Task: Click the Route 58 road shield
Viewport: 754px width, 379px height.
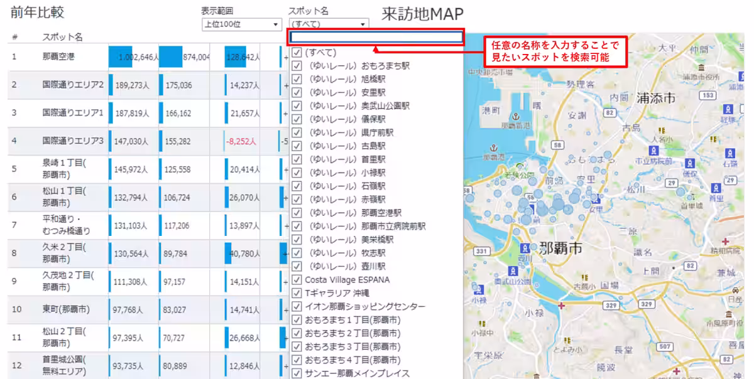Action: coord(557,144)
